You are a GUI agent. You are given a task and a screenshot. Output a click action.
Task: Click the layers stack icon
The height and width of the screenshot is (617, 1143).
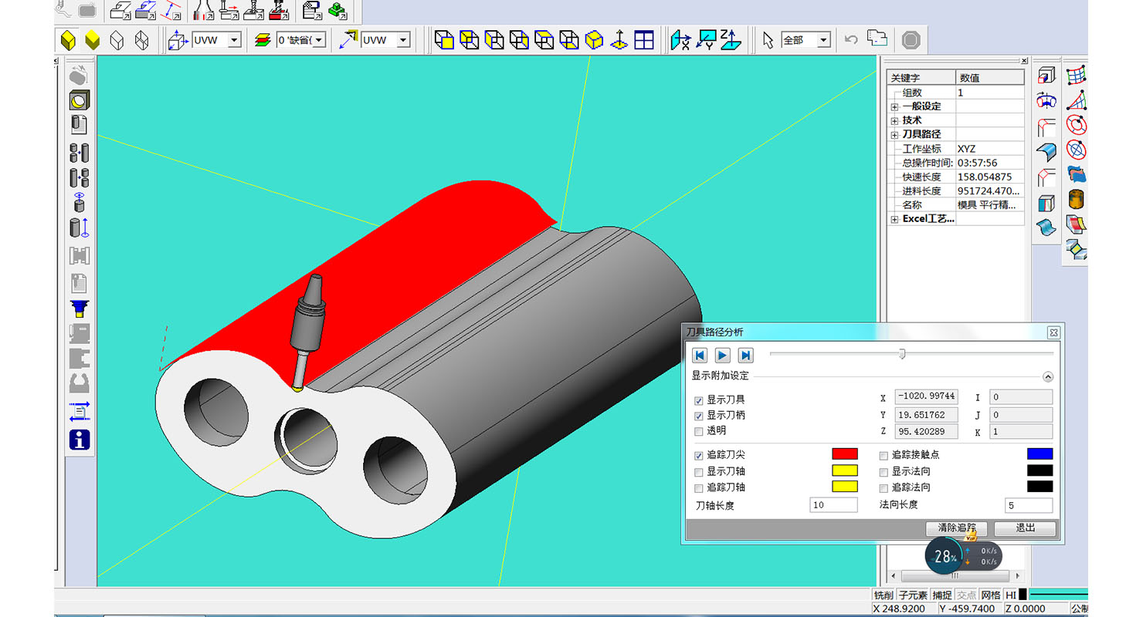coord(263,40)
